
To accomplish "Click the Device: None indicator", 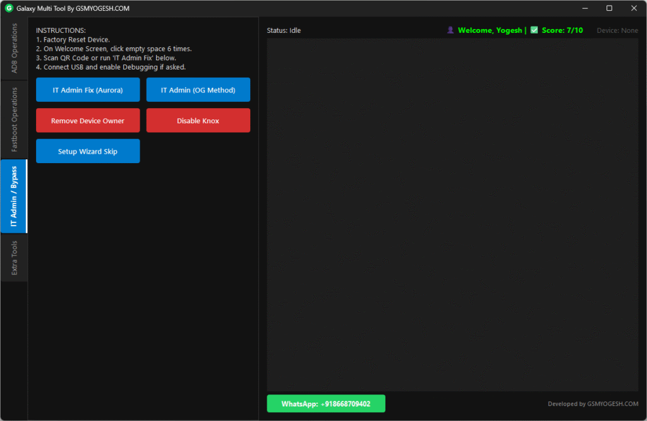I will click(617, 30).
